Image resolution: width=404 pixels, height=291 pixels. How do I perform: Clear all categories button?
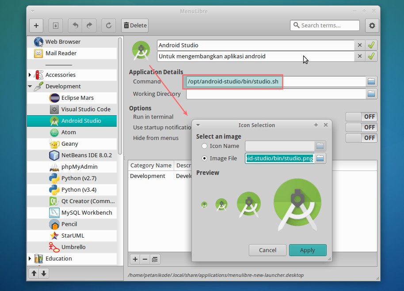[155, 259]
